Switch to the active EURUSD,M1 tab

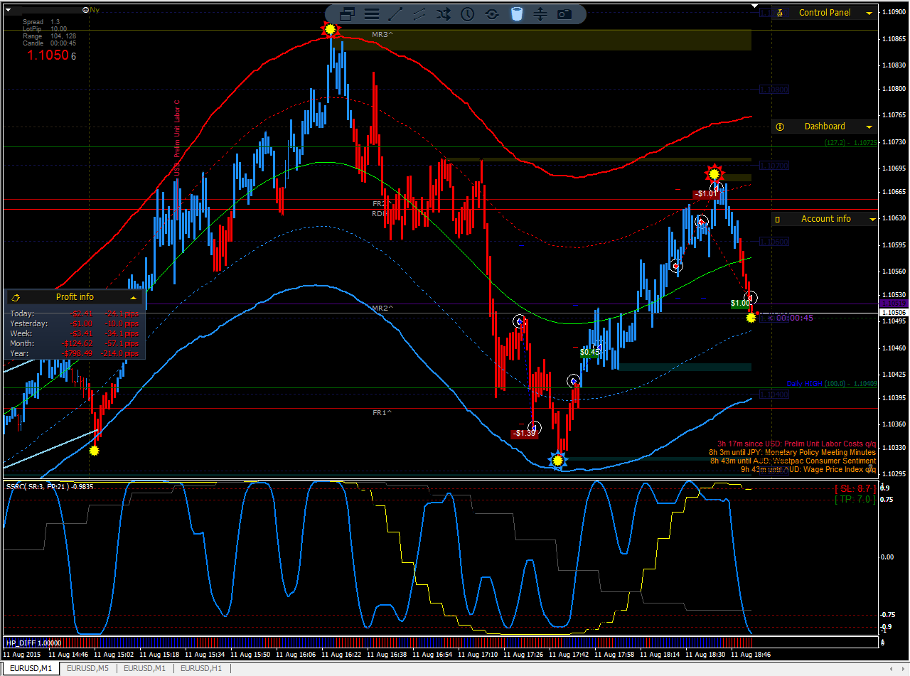pos(31,668)
